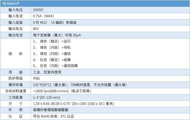
Task: Select the 指 标 label cell
Action: (16, 54)
